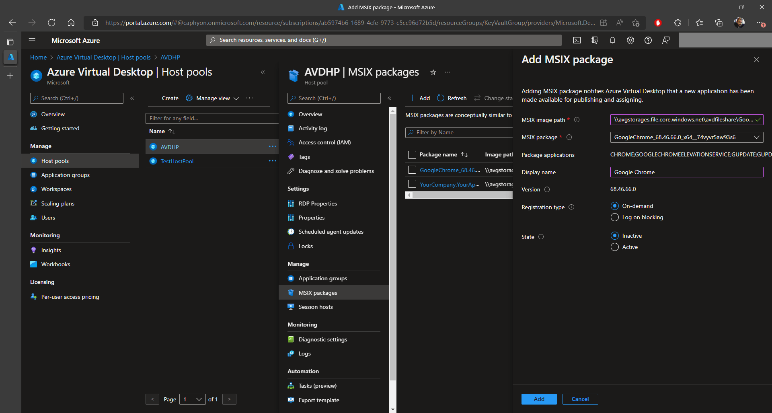Go to previous page arrow

152,399
